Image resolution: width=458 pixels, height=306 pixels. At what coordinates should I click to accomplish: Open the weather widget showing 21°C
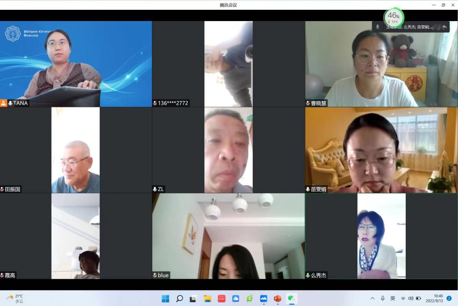click(14, 298)
